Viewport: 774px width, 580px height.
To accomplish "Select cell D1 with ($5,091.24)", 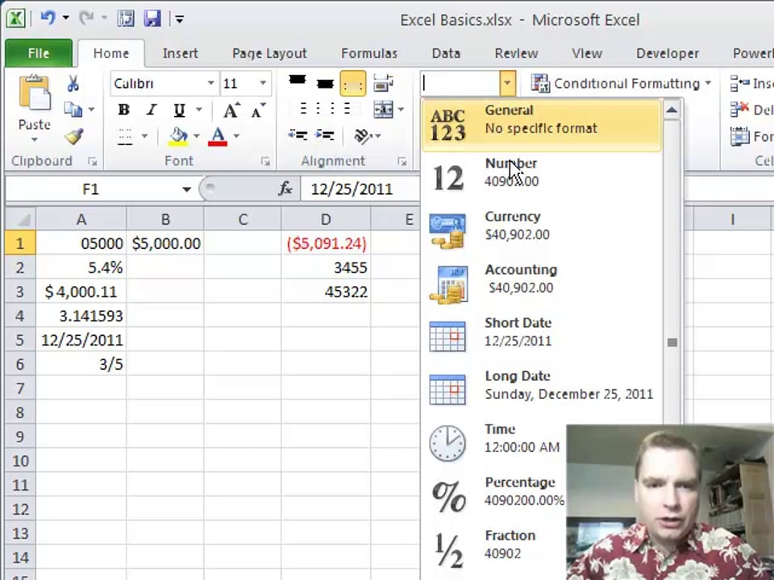I will 326,243.
